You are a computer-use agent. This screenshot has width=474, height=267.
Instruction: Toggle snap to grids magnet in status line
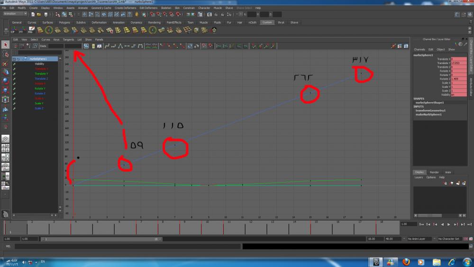[152, 14]
